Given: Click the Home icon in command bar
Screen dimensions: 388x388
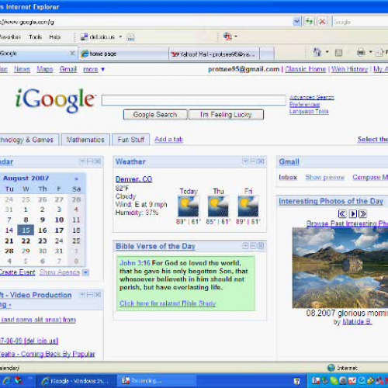Looking at the screenshot, I should point(317,53).
